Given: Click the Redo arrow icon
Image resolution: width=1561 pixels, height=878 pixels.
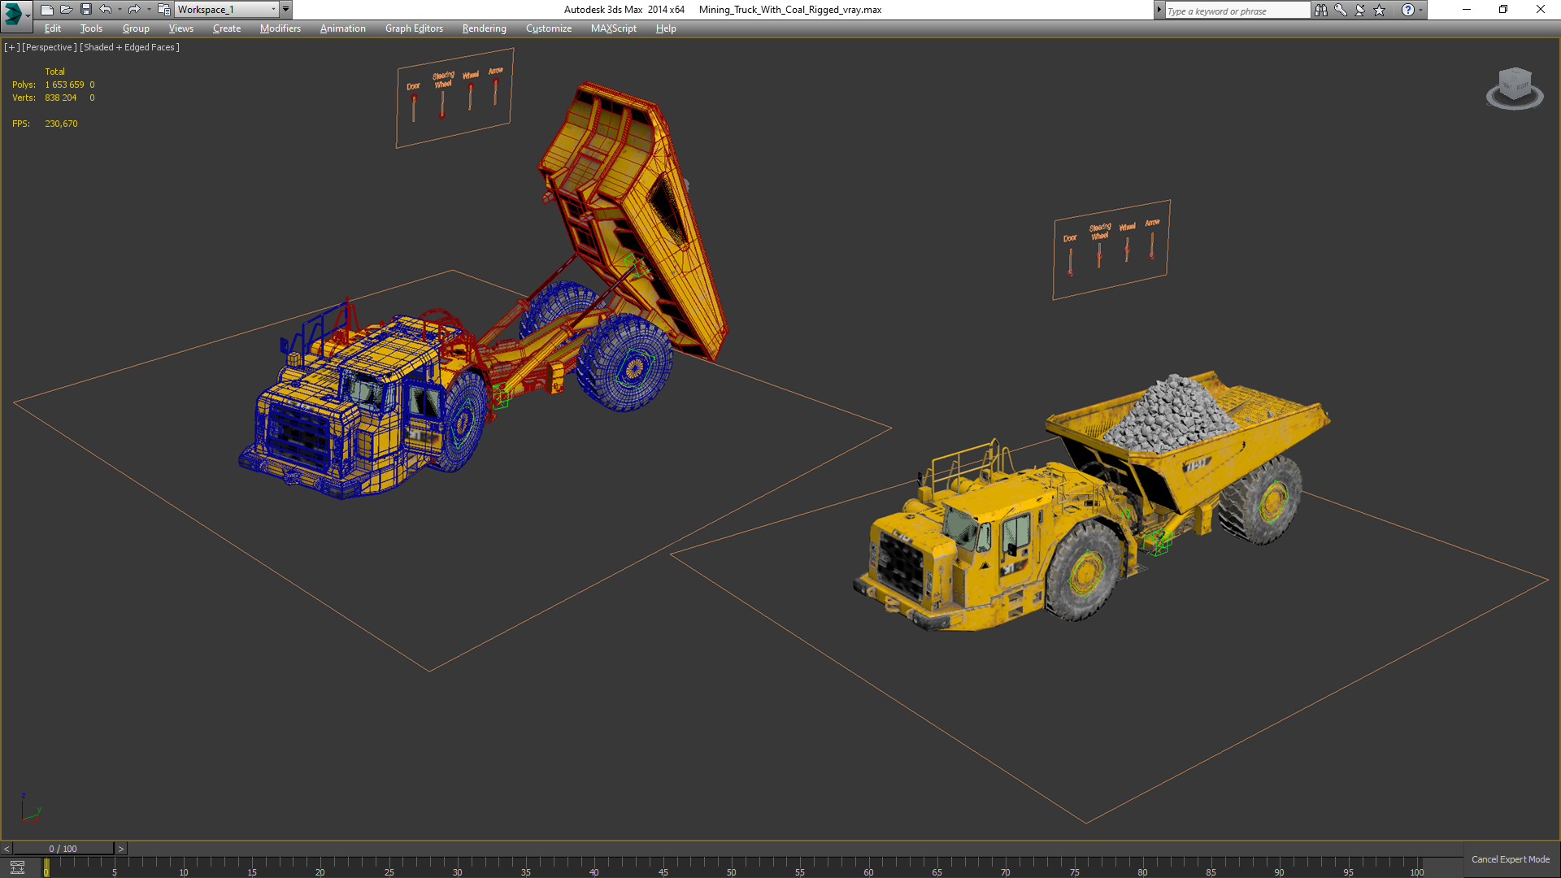Looking at the screenshot, I should (134, 10).
